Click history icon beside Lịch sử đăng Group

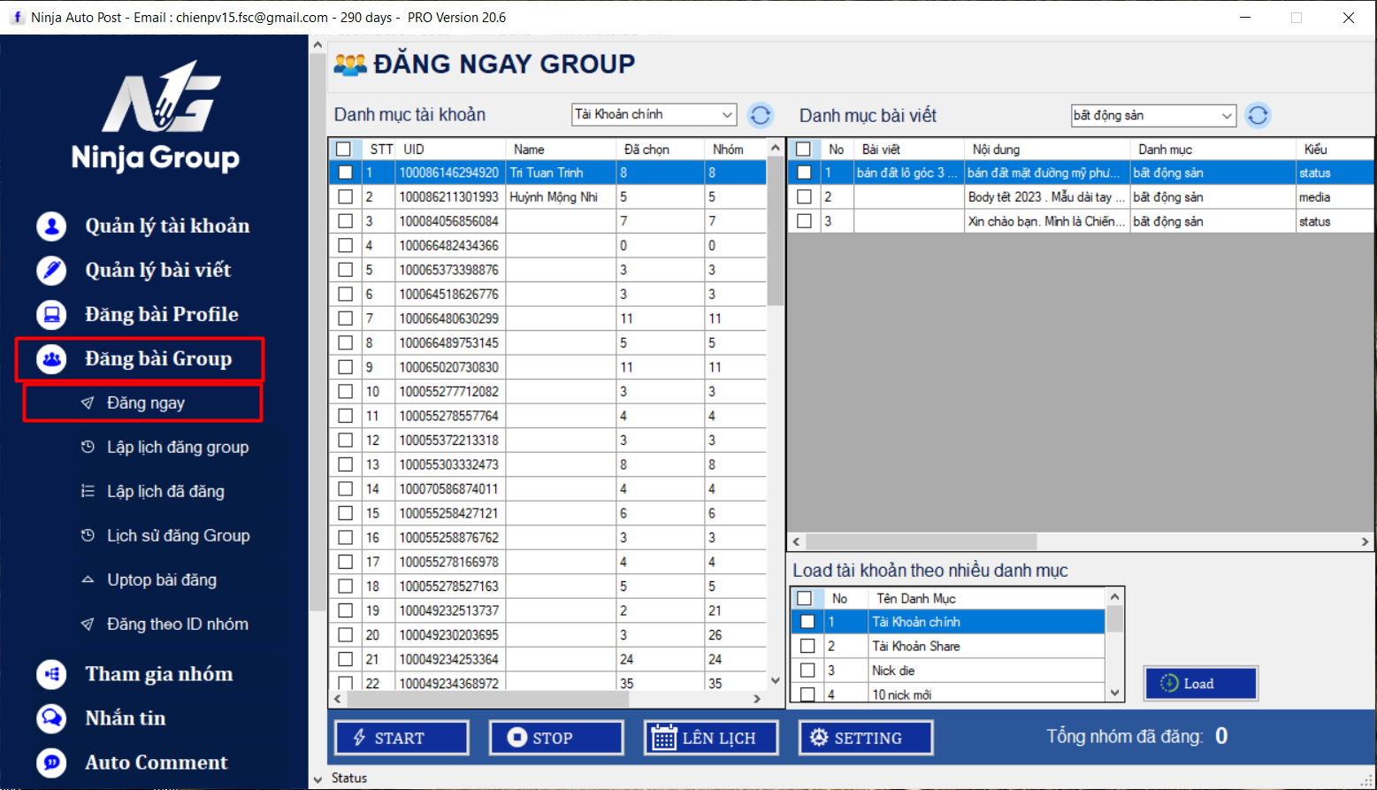pos(88,535)
